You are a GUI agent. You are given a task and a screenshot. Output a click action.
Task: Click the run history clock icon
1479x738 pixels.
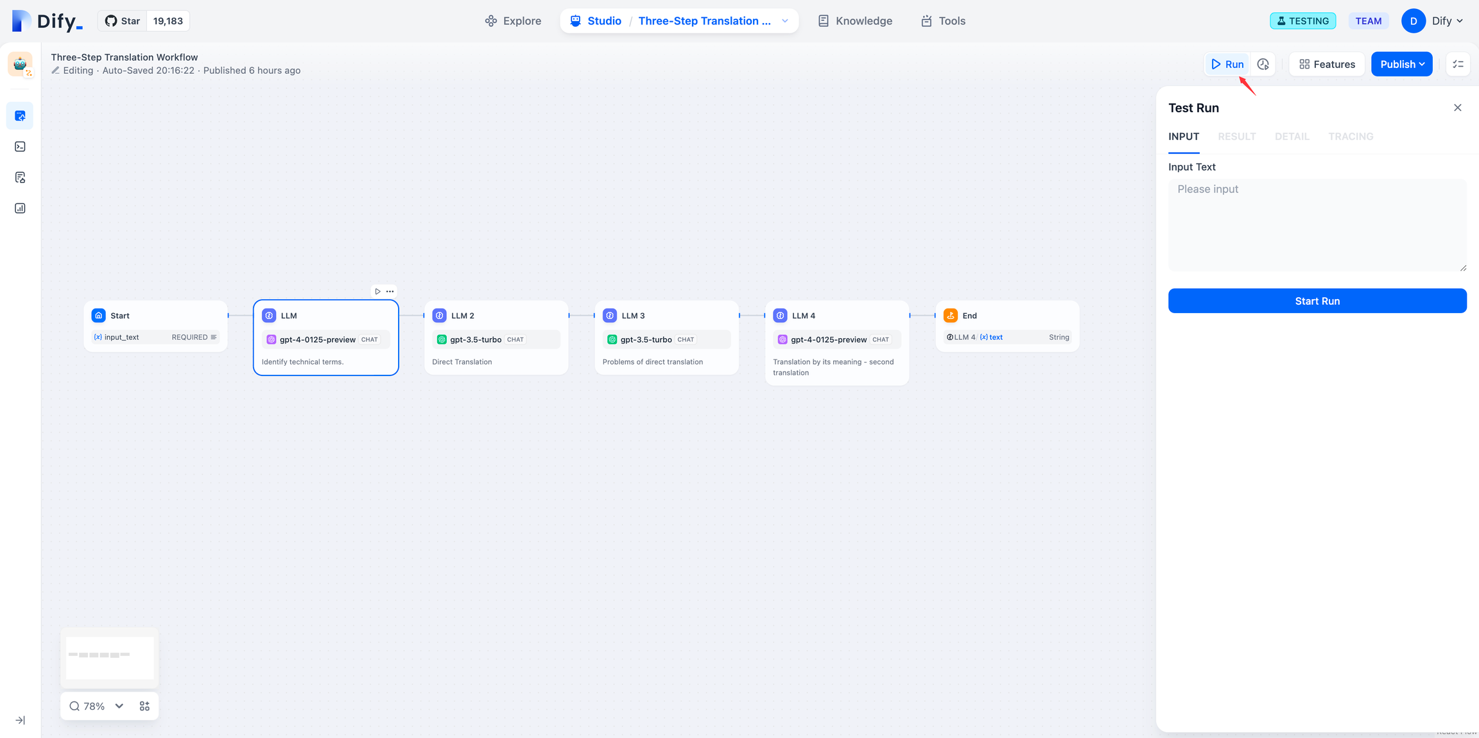click(x=1263, y=64)
